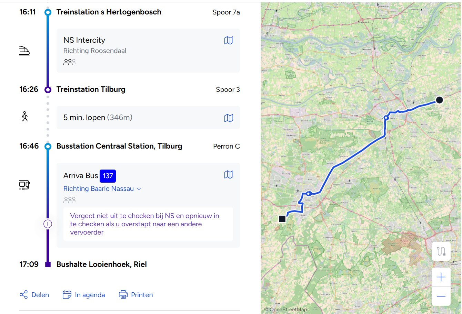Click the 16:11 departure time
The height and width of the screenshot is (314, 462).
pos(28,12)
